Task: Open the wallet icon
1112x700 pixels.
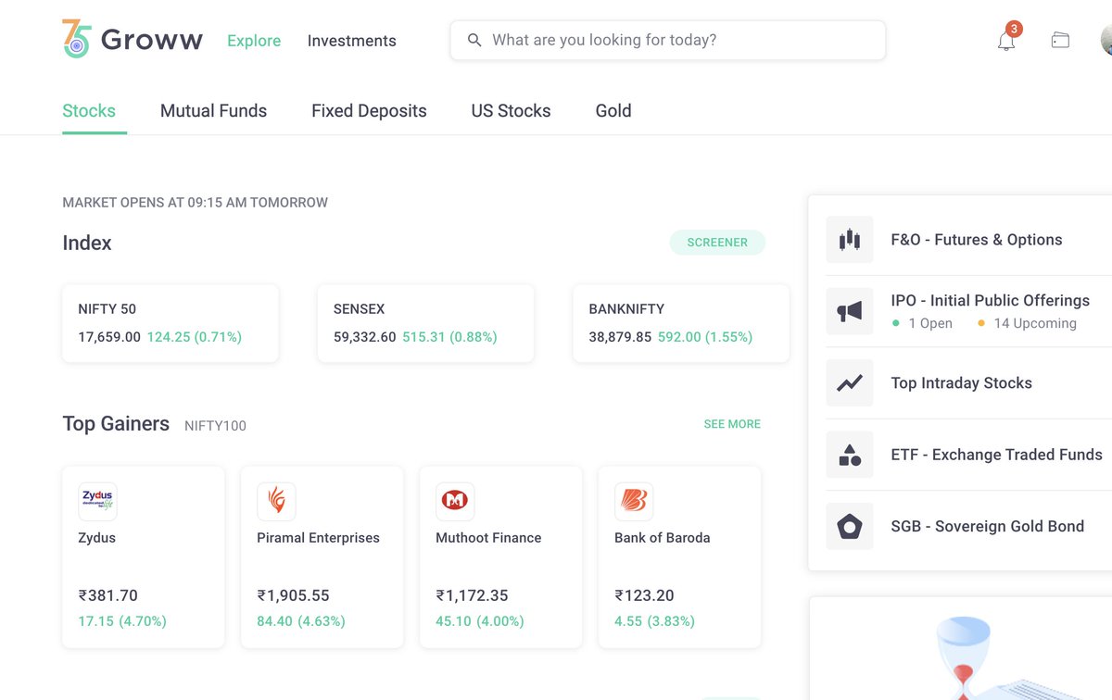Action: coord(1060,40)
